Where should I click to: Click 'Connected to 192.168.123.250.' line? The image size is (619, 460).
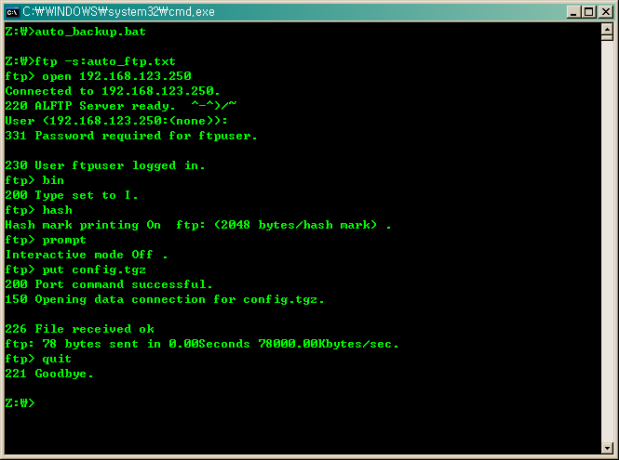click(113, 91)
